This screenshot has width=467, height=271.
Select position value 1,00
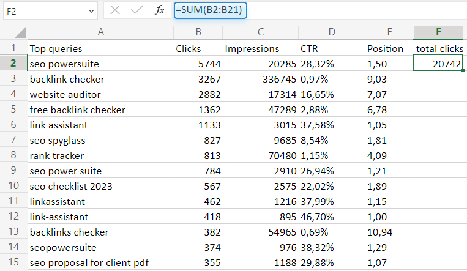click(x=389, y=217)
